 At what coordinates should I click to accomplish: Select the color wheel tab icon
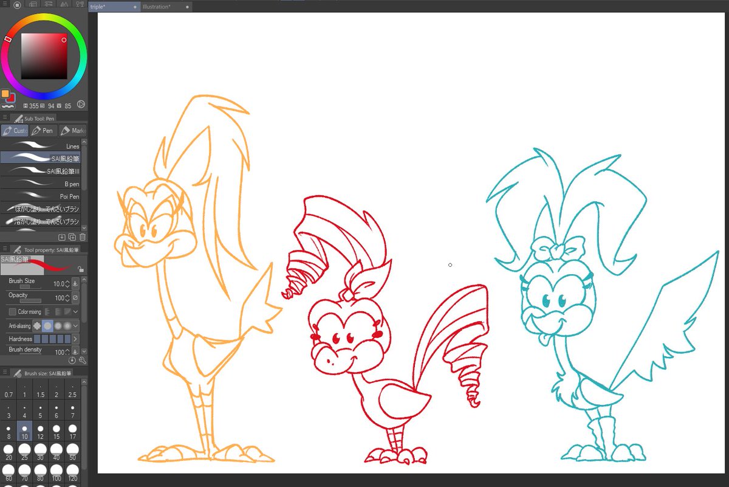(x=17, y=4)
